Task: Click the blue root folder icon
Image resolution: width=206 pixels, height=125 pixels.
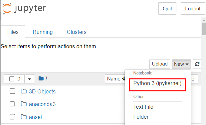Action: [x=41, y=78]
